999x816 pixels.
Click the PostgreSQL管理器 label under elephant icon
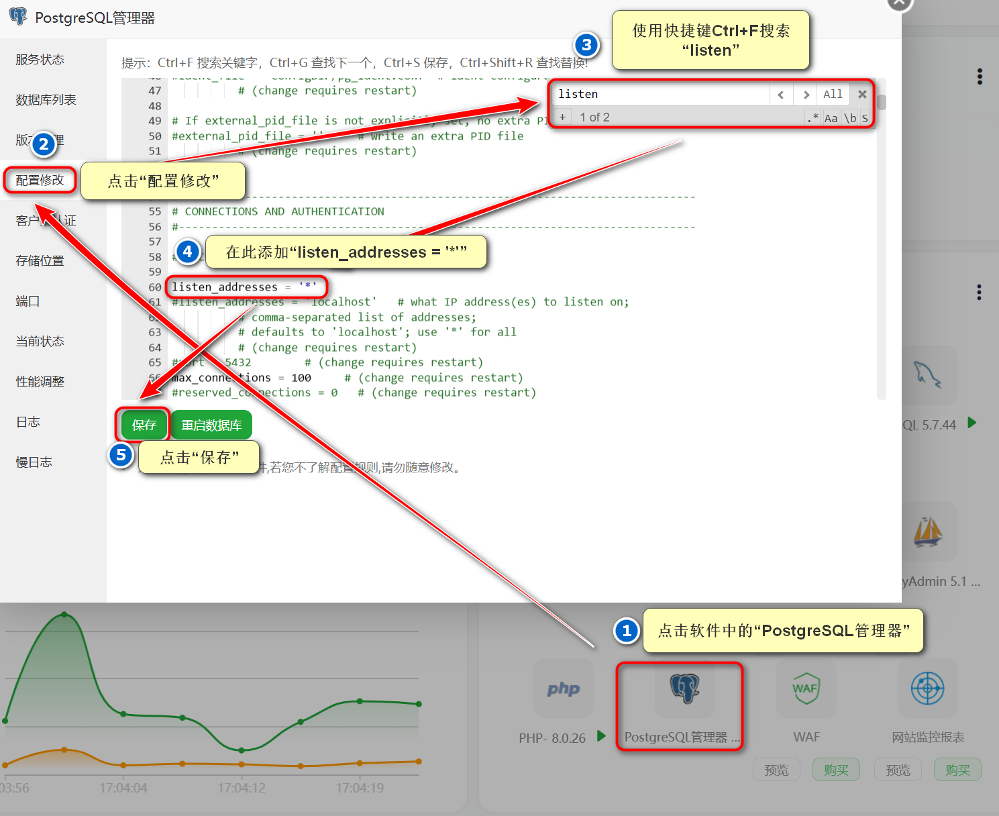tap(682, 737)
